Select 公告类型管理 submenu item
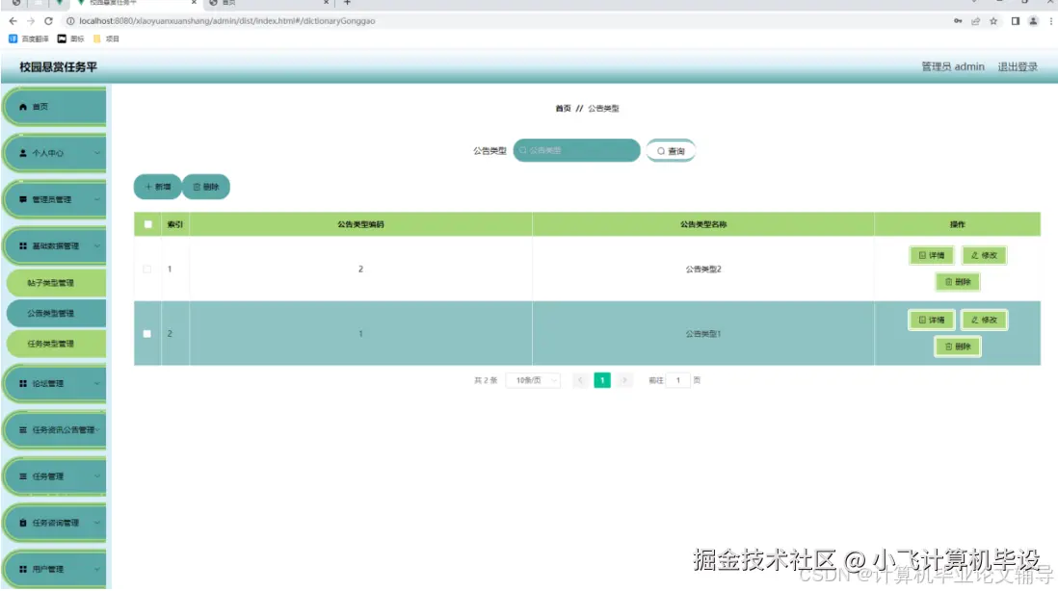 [56, 314]
